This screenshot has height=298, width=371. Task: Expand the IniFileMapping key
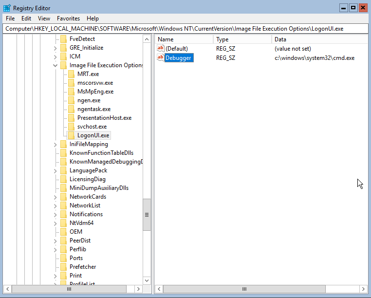(x=56, y=145)
